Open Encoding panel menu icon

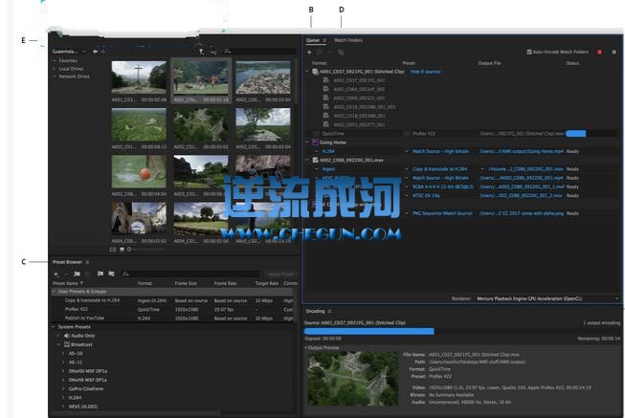329,311
